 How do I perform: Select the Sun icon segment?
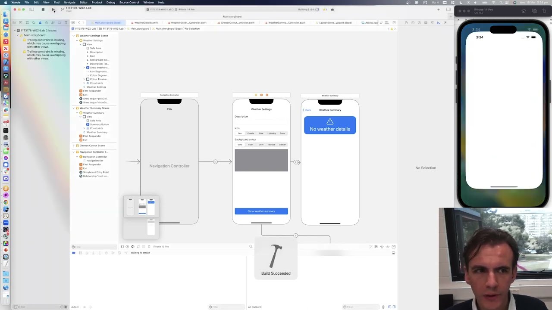240,133
